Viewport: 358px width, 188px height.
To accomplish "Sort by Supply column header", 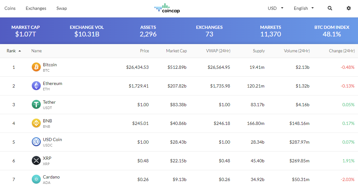I will point(259,51).
